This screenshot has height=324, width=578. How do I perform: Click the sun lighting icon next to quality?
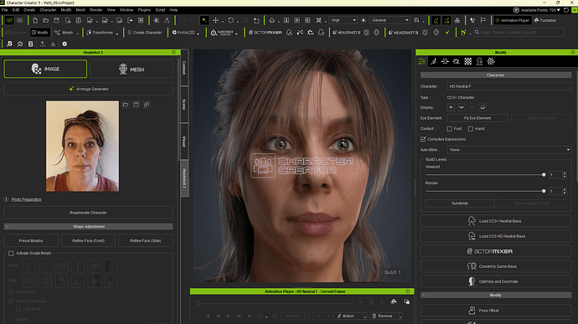point(364,20)
